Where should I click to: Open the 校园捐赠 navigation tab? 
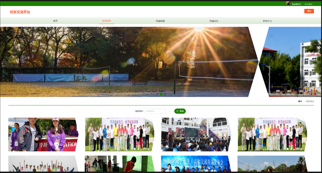pos(160,21)
